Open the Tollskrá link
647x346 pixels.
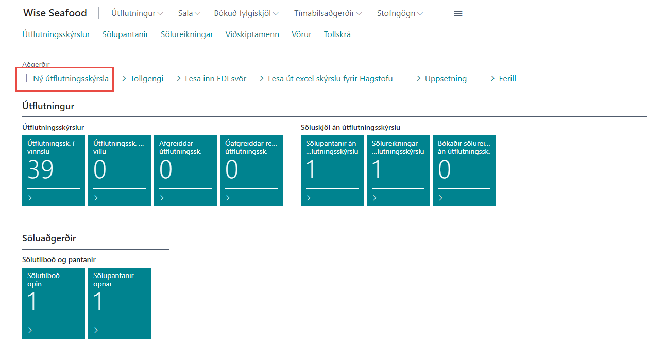point(337,34)
